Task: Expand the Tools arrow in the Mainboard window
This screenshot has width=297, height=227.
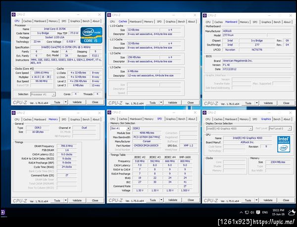Action: 256,103
